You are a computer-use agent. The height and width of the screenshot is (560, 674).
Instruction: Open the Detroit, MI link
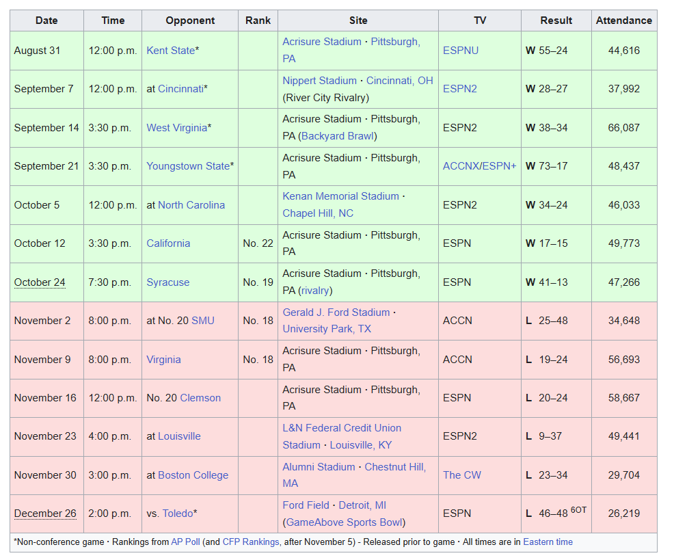362,505
